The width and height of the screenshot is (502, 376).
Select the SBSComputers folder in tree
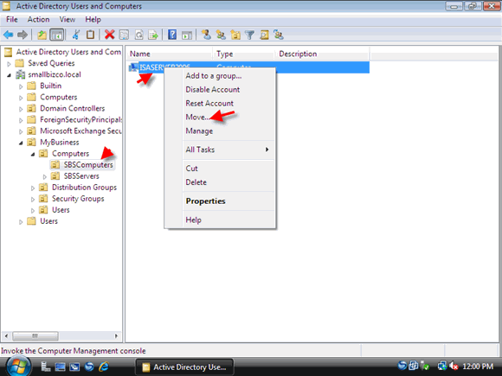coord(88,165)
